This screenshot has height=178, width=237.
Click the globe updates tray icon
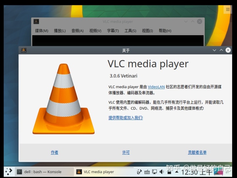[x=139, y=172]
